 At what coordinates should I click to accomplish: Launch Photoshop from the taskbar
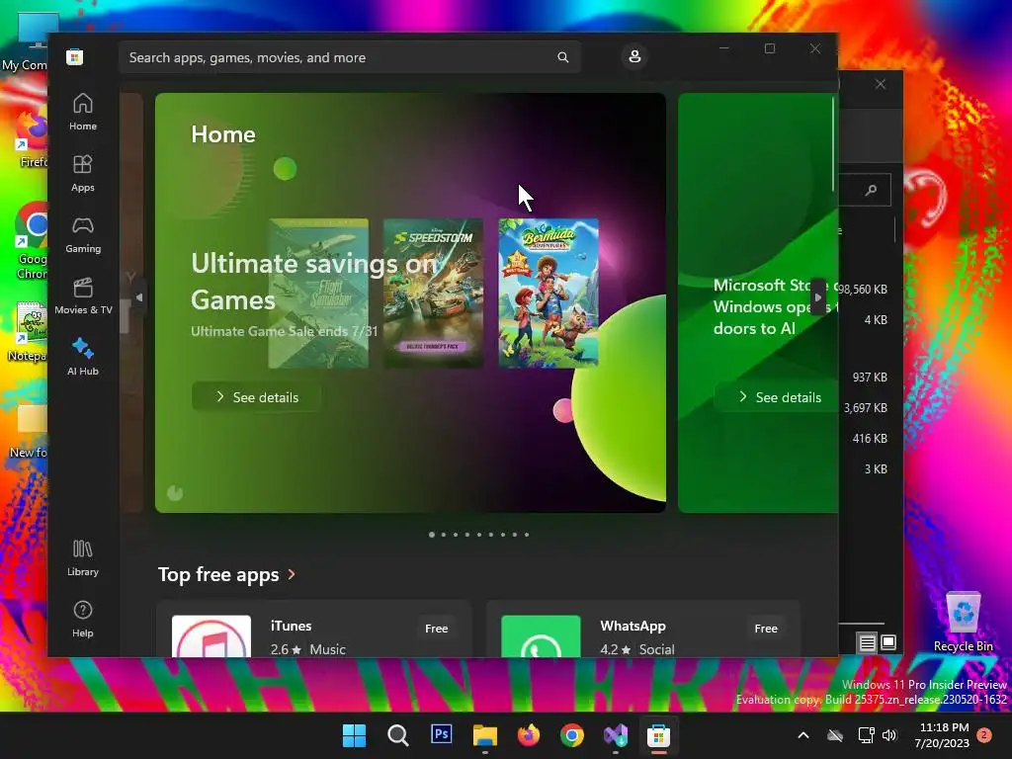(442, 734)
